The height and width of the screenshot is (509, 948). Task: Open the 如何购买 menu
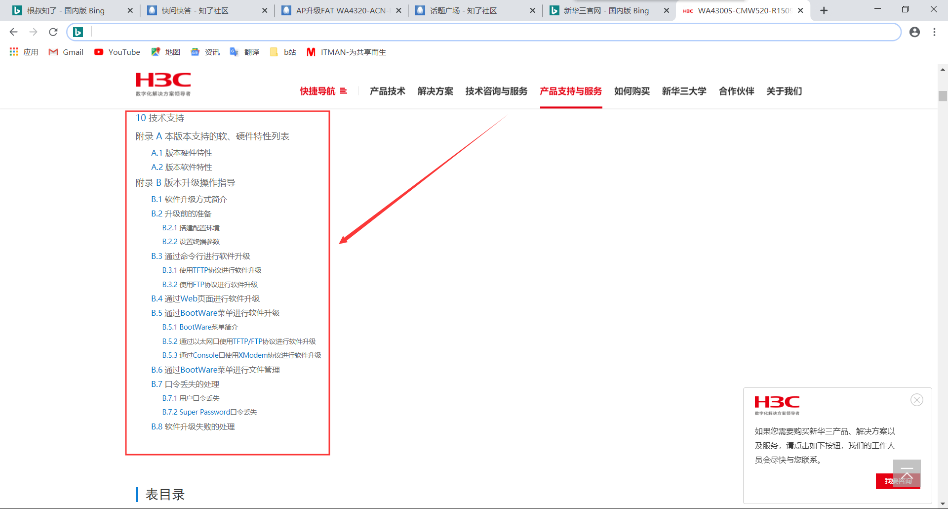tap(632, 91)
